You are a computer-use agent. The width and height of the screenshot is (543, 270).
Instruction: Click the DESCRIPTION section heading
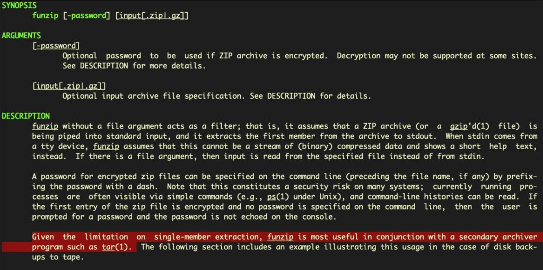coord(25,116)
